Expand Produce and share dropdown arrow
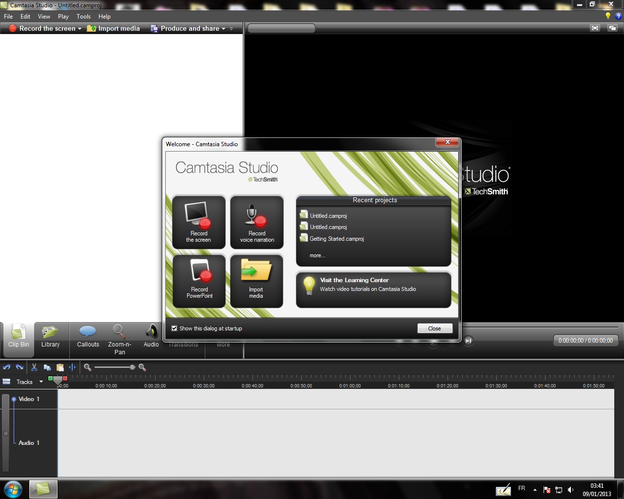This screenshot has width=624, height=499. pyautogui.click(x=224, y=29)
